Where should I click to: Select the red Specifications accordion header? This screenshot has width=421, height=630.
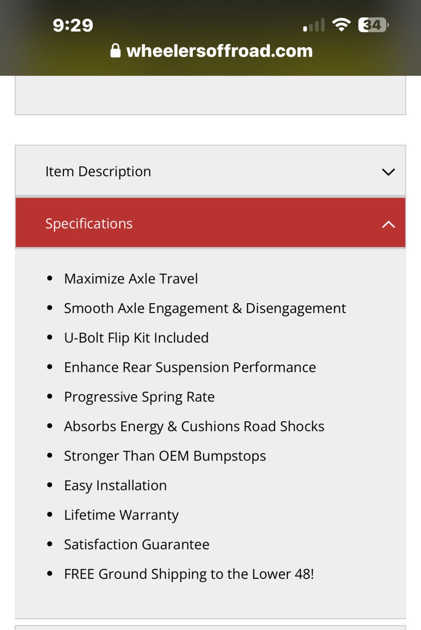click(210, 223)
